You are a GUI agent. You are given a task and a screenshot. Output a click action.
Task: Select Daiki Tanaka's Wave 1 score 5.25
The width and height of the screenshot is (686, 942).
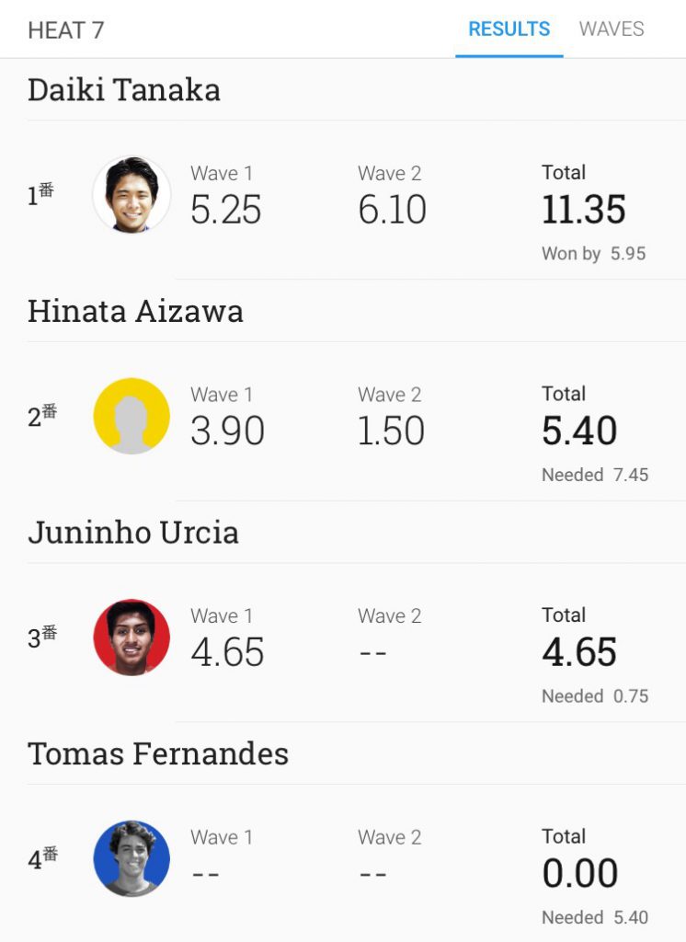[x=225, y=209]
